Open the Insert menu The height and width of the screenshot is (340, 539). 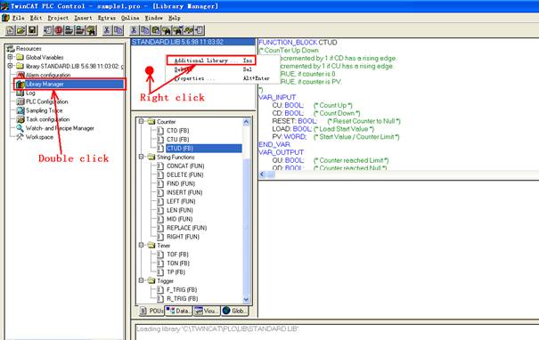click(83, 18)
